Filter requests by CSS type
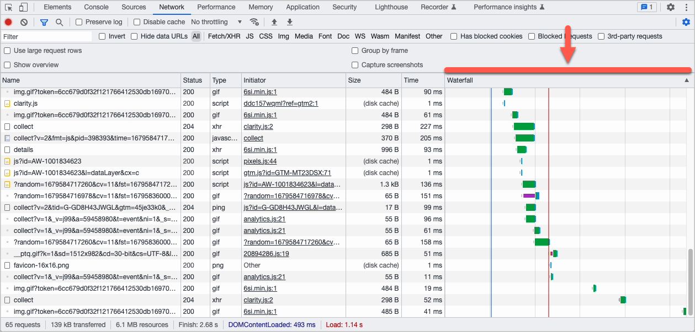Screen dimensions: 695x332 click(x=266, y=36)
